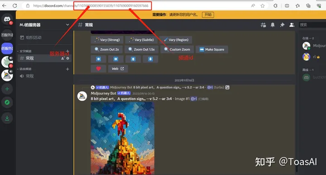Expand the MJ的服务器 server dropdown
The height and width of the screenshot is (175, 326).
pyautogui.click(x=67, y=25)
